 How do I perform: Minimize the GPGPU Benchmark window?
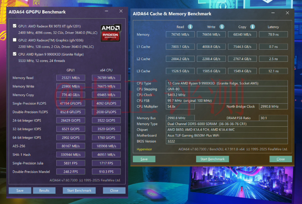pyautogui.click(x=107, y=11)
